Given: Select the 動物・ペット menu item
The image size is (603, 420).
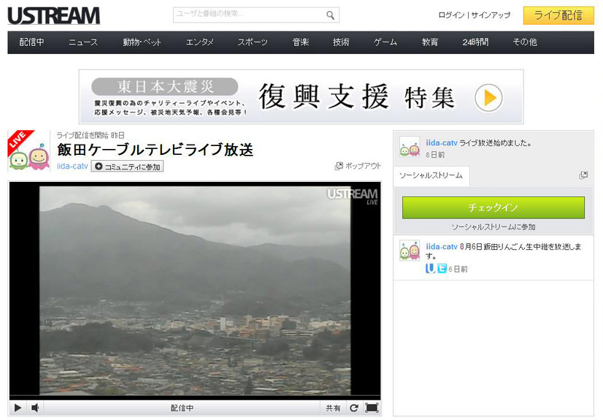Looking at the screenshot, I should click(142, 42).
